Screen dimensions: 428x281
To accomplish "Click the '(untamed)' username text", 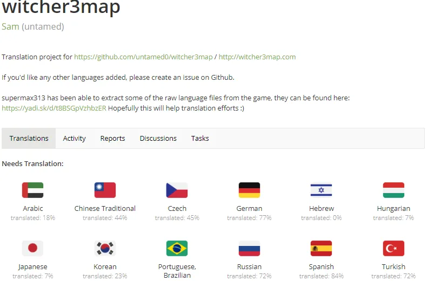I will (43, 27).
